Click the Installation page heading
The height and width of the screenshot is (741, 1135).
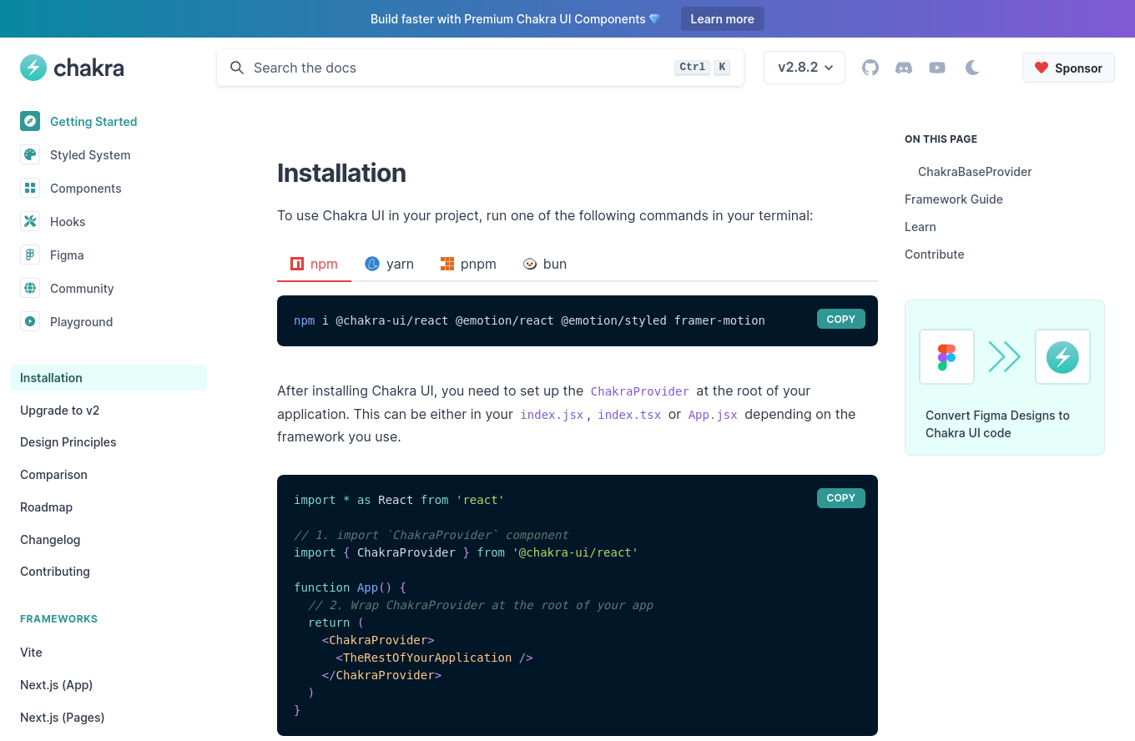pos(341,173)
